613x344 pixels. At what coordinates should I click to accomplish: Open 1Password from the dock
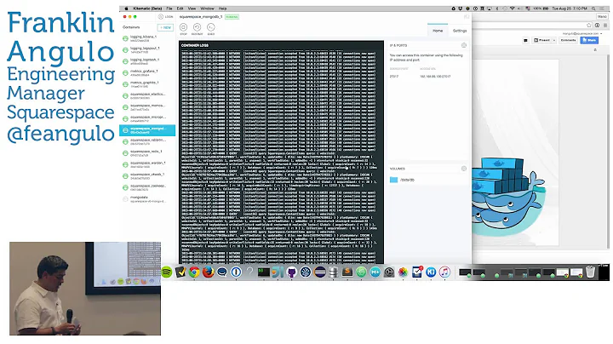pos(236,272)
